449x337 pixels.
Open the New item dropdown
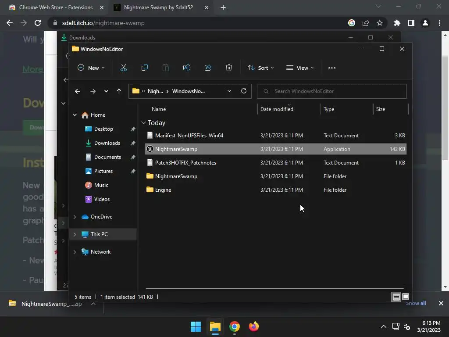coord(91,68)
